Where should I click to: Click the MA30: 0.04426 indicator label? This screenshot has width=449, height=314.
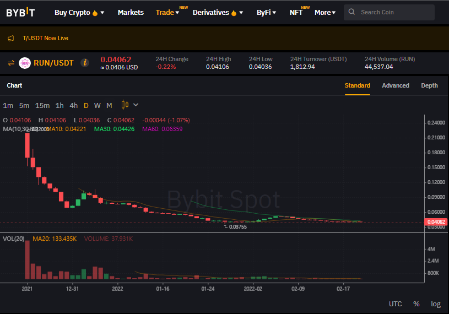(114, 129)
